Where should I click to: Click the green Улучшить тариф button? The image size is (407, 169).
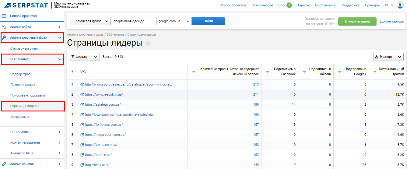(357, 21)
